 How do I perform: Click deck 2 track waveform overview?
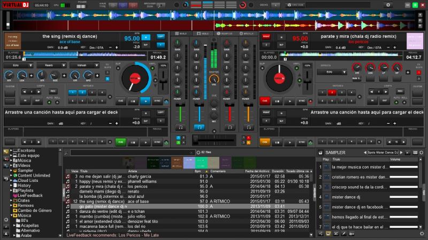[x=341, y=55]
